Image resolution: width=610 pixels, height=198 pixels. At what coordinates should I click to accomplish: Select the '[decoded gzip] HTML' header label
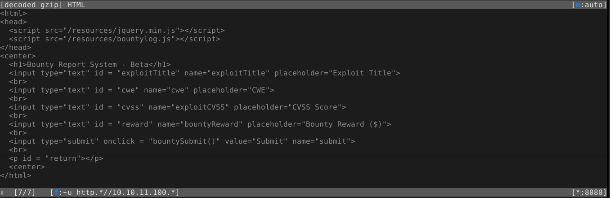coord(43,5)
